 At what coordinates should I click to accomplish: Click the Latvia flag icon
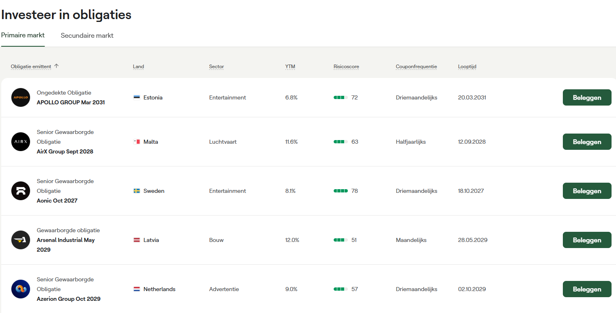point(137,240)
